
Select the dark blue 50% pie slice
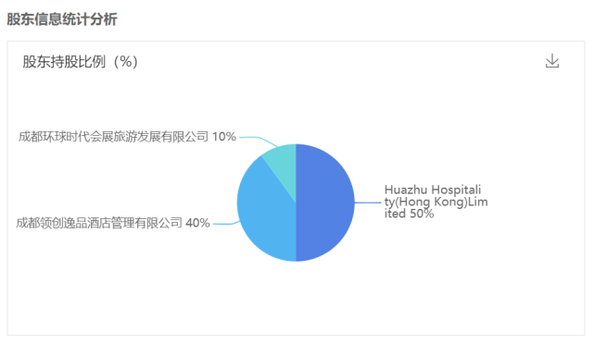tap(325, 203)
